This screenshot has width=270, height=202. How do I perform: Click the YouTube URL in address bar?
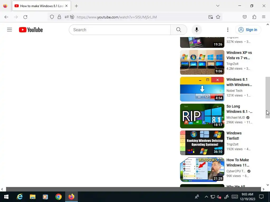[x=117, y=17]
